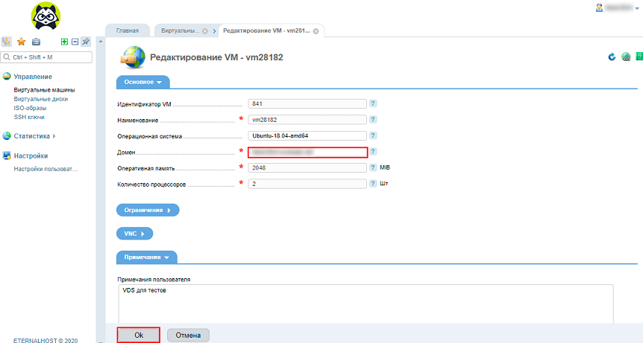Open the favorites star menu view
Viewport: 643px width, 343px height.
(22, 42)
